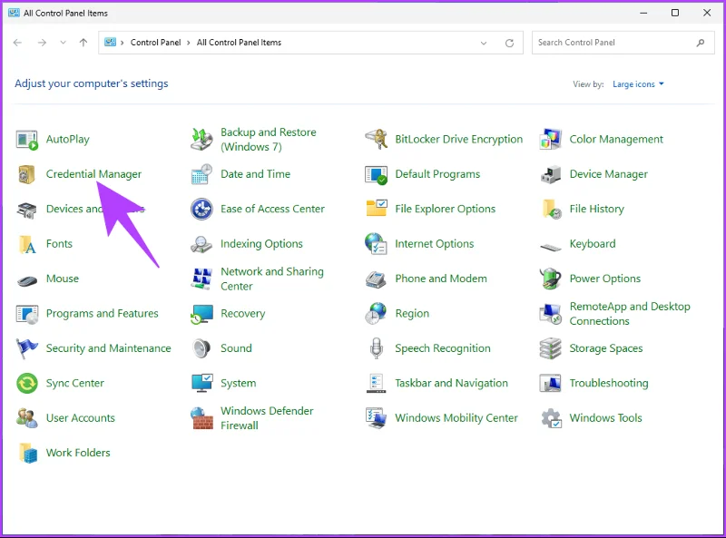Click the Windows Tools gear icon

[551, 418]
